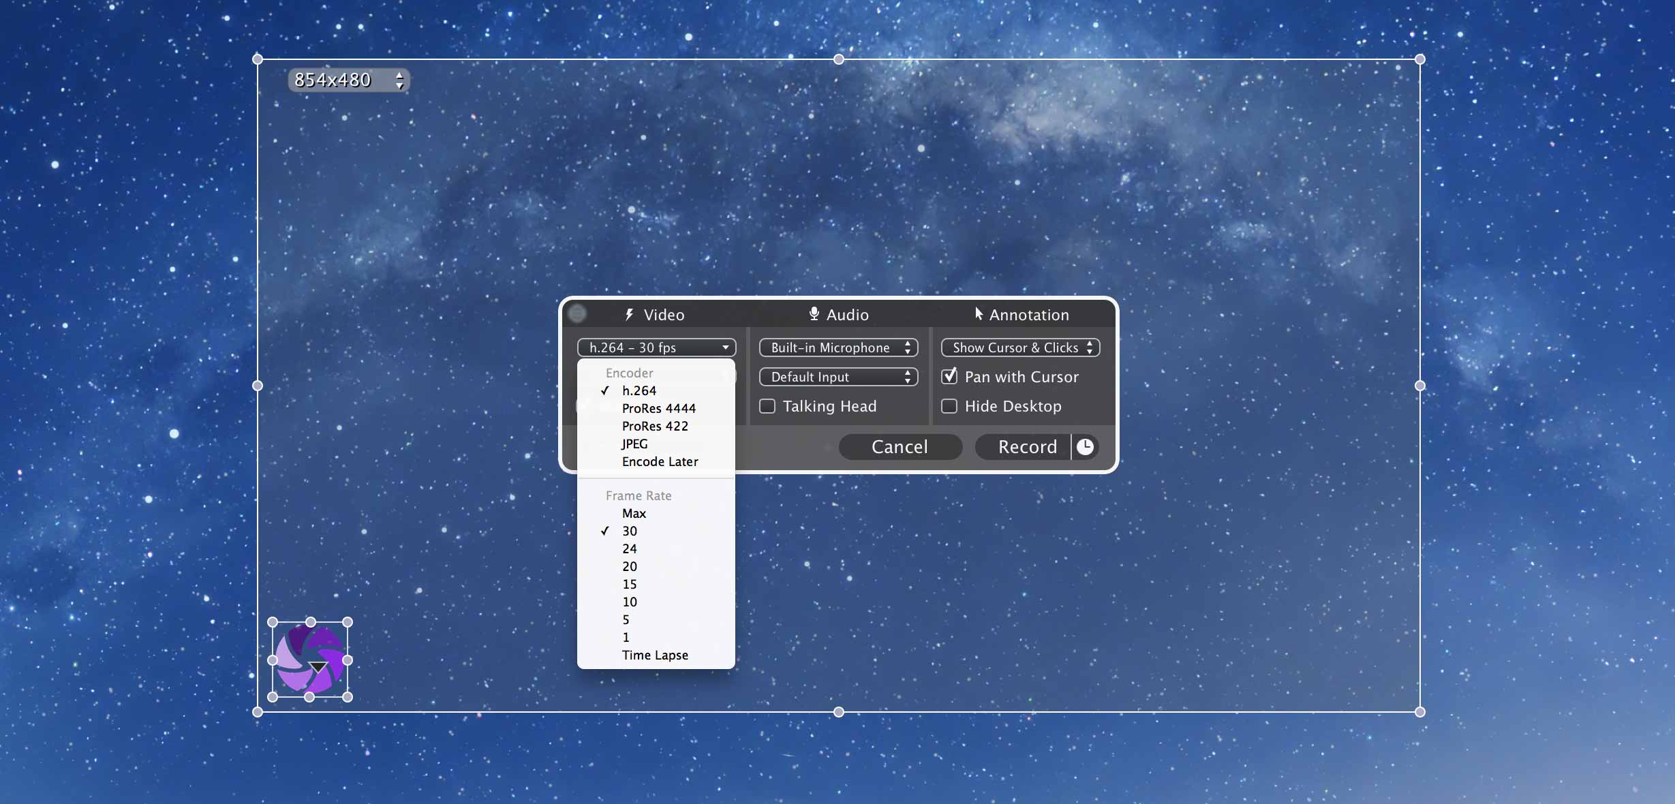Open the Show Cursor & Clicks dropdown
Image resolution: width=1675 pixels, height=804 pixels.
pyautogui.click(x=1020, y=347)
